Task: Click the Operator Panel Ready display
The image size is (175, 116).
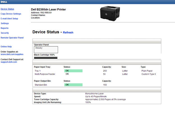Action: click(46, 49)
